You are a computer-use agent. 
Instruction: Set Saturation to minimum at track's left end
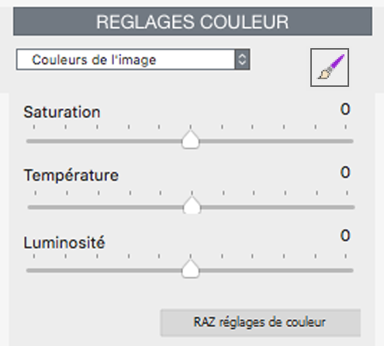(28, 141)
